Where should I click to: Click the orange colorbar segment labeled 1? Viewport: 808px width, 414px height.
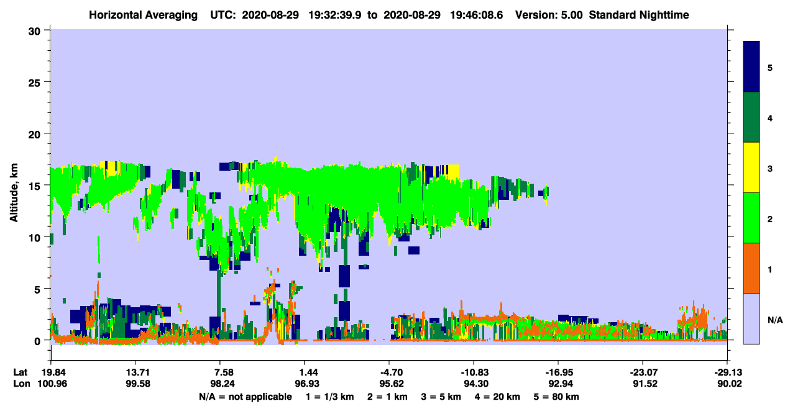751,268
